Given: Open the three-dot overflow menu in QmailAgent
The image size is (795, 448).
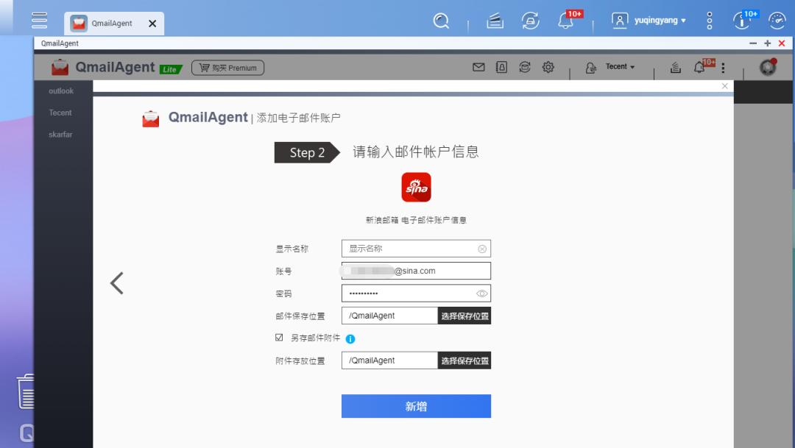Looking at the screenshot, I should [724, 67].
